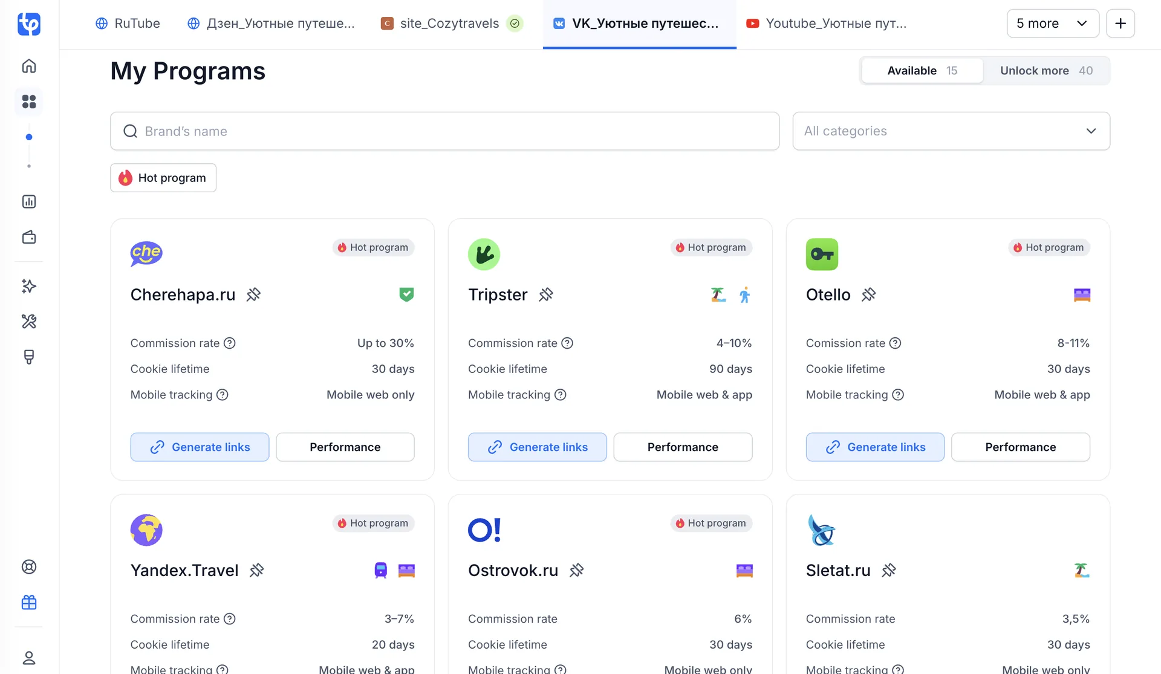Open the statistics chart icon in sidebar
Screen dimensions: 1161x674
pos(29,201)
